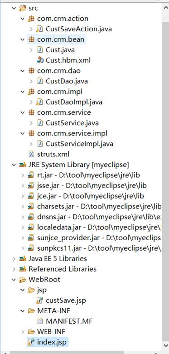
Task: Expand the Referenced Libraries node
Action: click(14, 269)
